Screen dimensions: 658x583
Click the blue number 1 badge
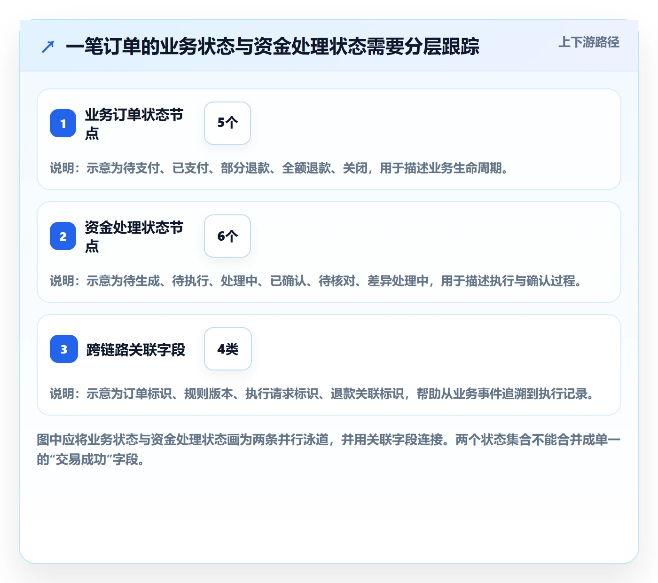point(63,123)
